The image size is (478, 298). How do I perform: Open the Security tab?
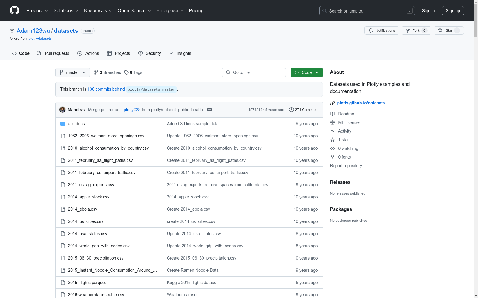pyautogui.click(x=149, y=53)
